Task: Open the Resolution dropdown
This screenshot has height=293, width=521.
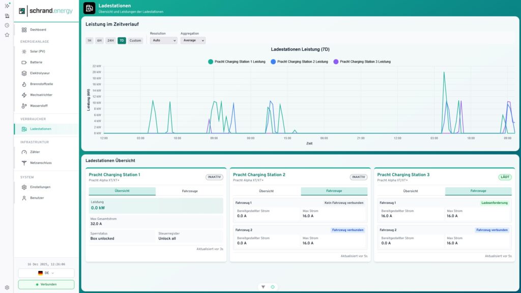Action: point(163,40)
